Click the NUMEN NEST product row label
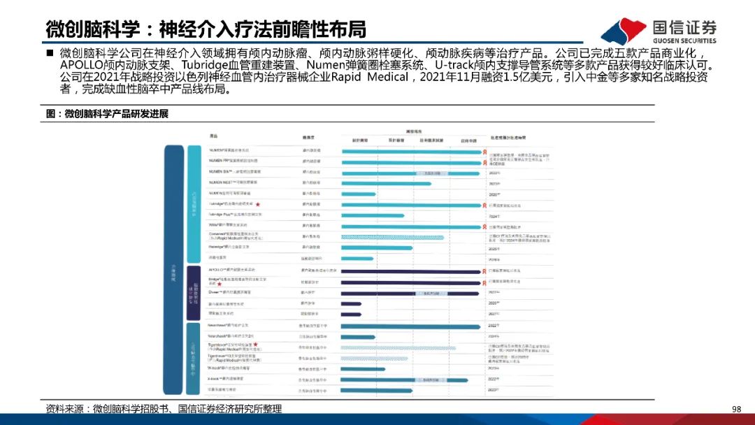This screenshot has width=755, height=425. 233,182
